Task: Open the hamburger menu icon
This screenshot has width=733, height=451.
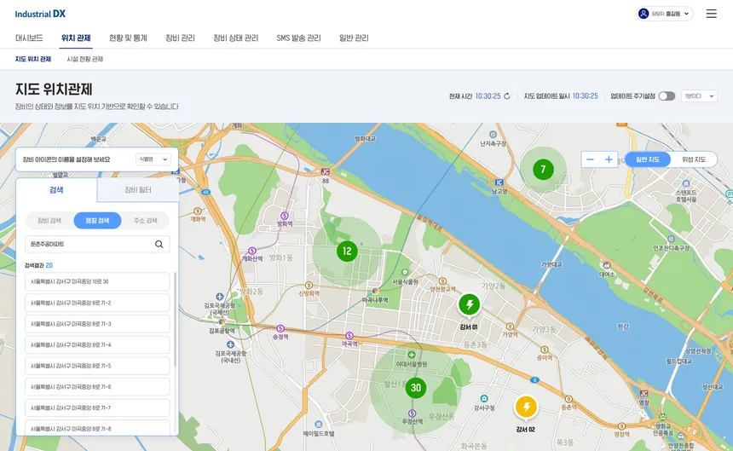Action: click(x=711, y=14)
